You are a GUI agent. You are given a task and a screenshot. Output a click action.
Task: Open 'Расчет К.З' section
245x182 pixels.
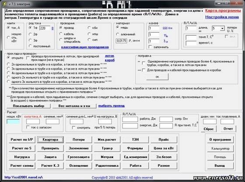[50, 165]
